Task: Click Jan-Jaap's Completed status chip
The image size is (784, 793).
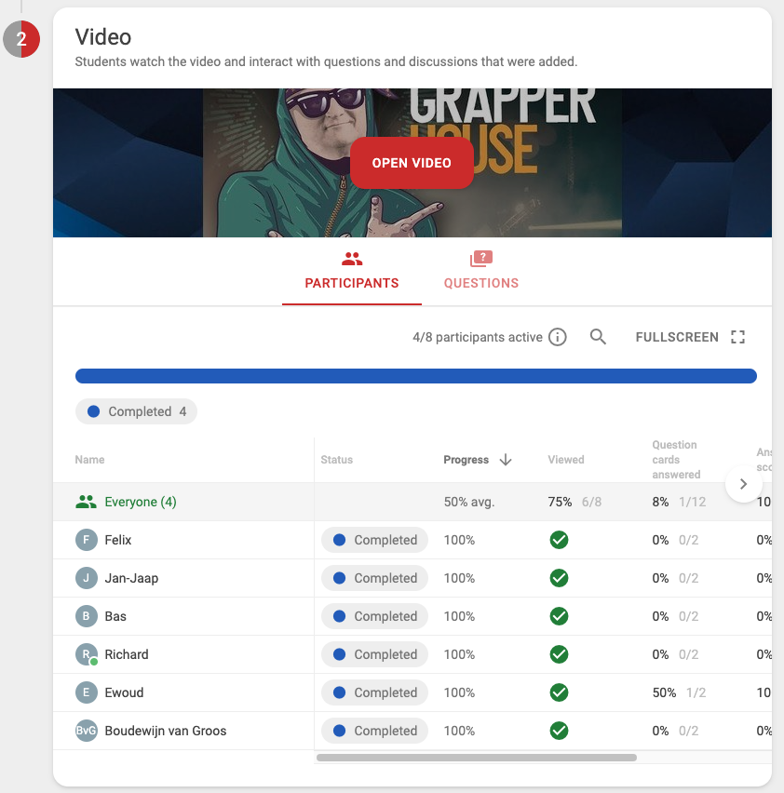Action: 375,578
